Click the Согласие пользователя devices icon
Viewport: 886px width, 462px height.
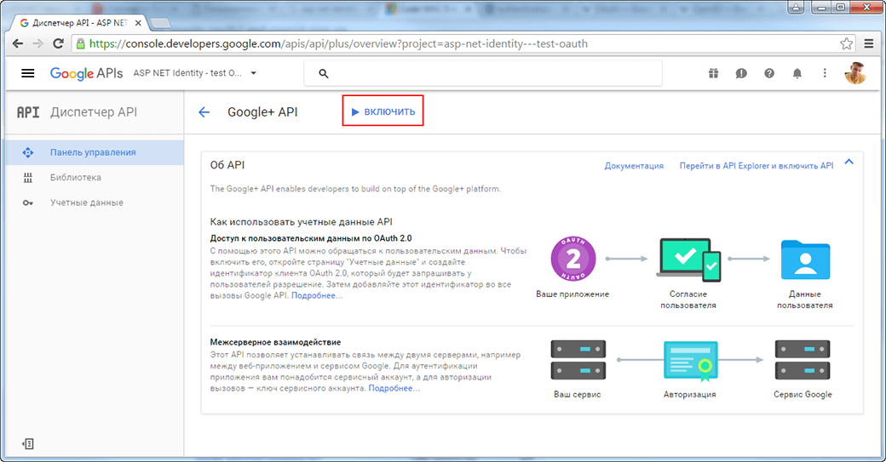688,260
